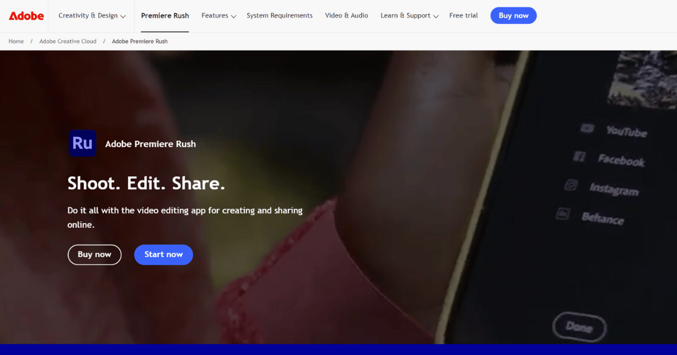
Task: Click the Instagram label on phone
Action: pos(614,189)
